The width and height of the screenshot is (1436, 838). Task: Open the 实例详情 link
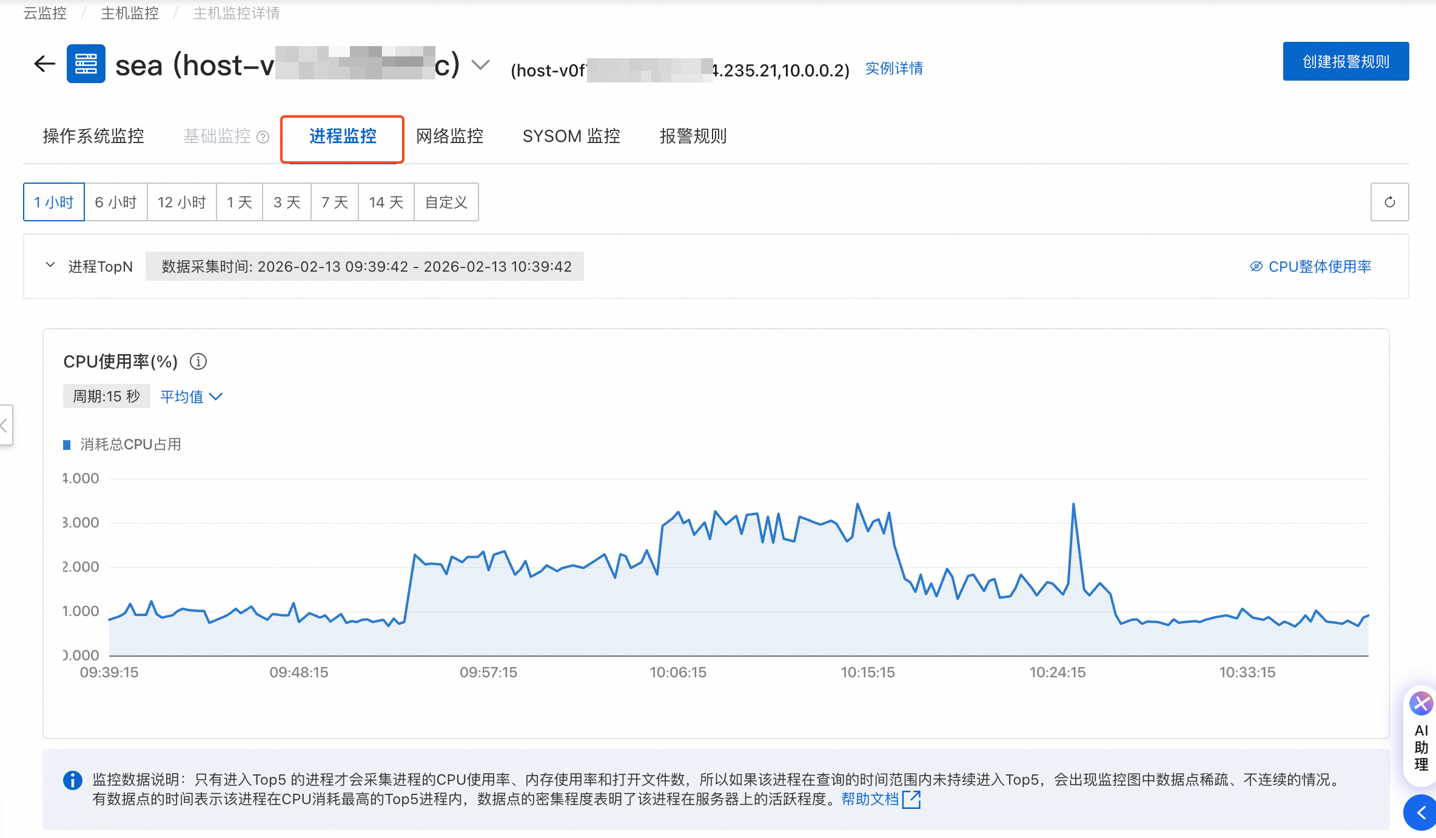(894, 69)
